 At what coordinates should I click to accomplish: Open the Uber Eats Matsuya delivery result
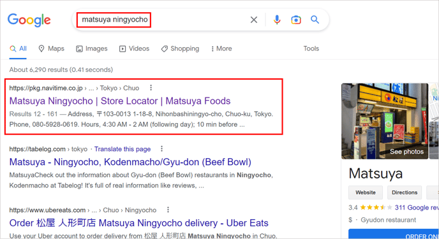(139, 223)
